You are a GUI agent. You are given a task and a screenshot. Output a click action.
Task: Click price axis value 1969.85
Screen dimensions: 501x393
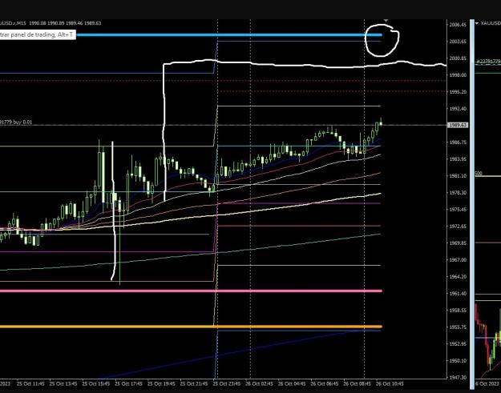pyautogui.click(x=458, y=243)
